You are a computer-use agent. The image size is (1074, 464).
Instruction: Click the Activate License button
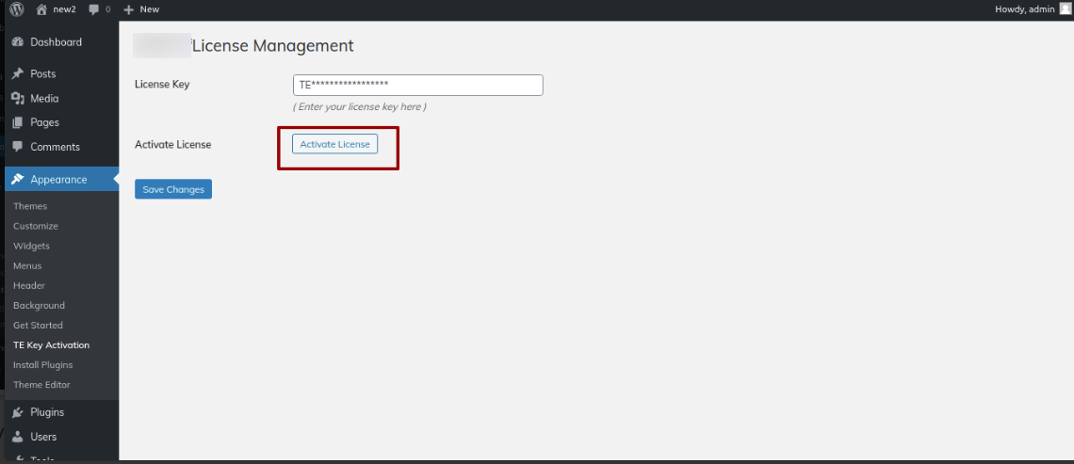click(x=335, y=144)
